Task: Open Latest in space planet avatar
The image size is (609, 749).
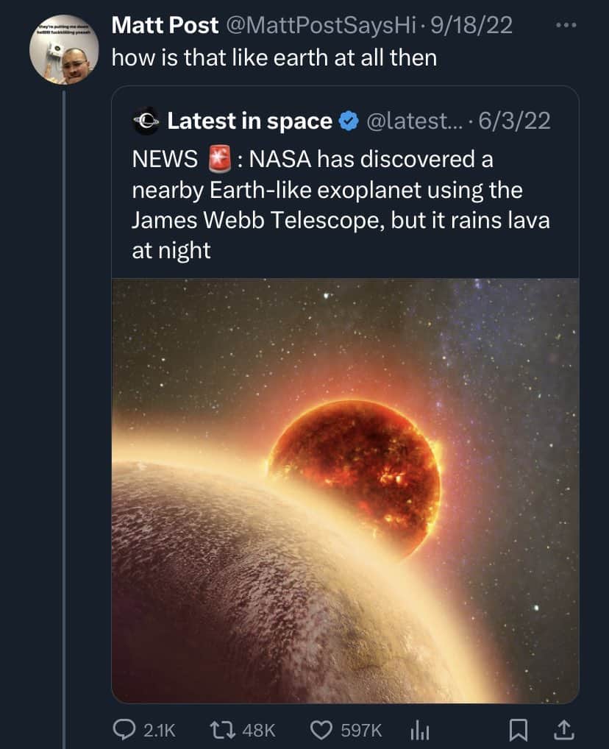Action: (x=146, y=121)
